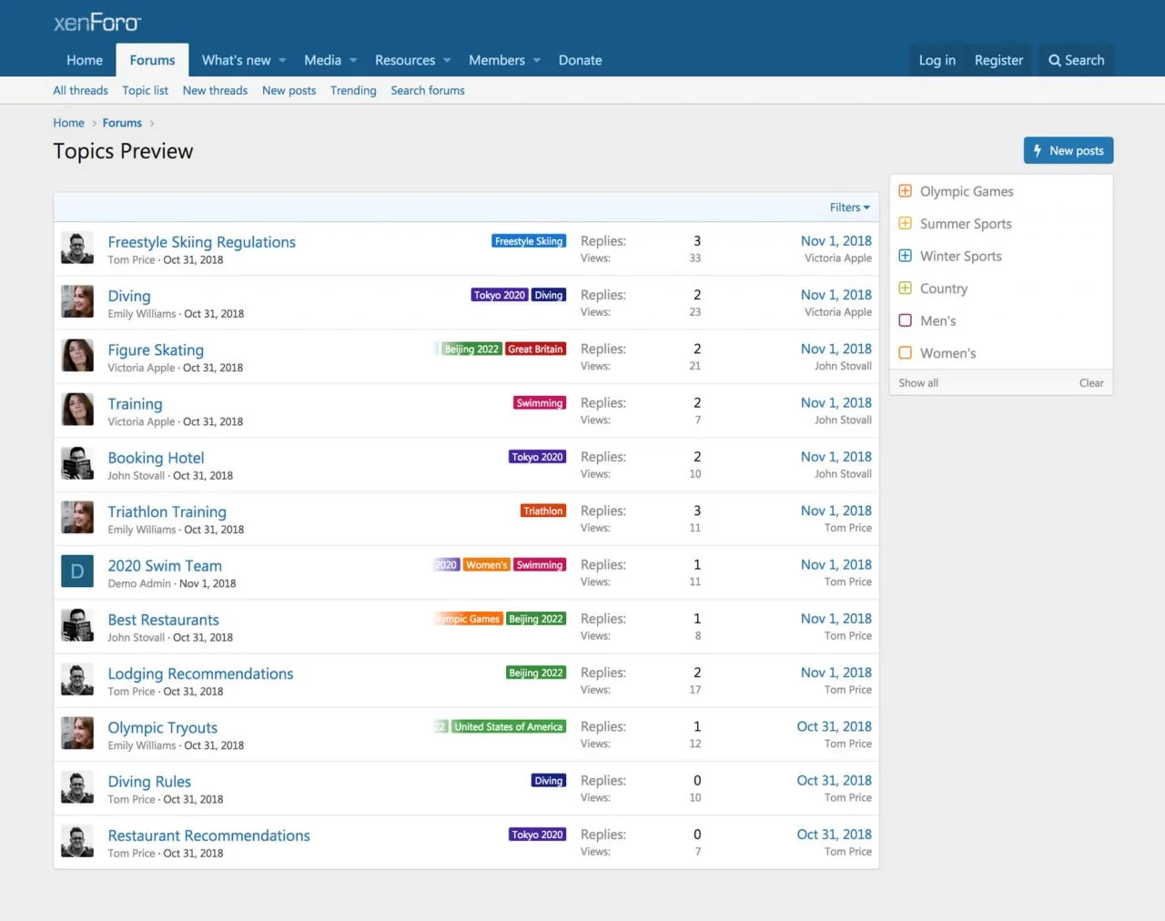This screenshot has width=1165, height=921.
Task: Click the red Swimming tag on Training
Action: 540,403
